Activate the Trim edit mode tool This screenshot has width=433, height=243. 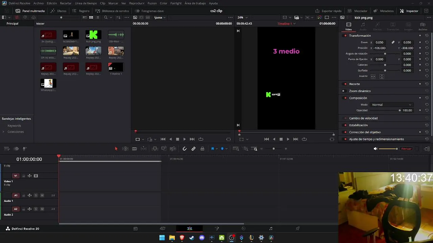[125, 148]
